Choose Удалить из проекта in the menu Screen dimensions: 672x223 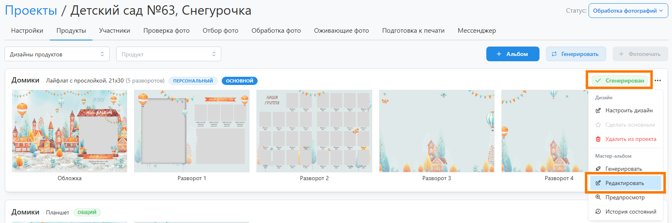[x=630, y=139]
